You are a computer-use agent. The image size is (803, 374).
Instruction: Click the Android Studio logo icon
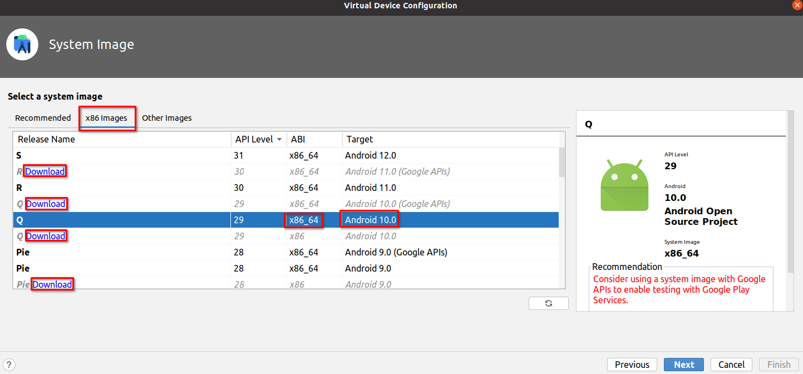[22, 45]
